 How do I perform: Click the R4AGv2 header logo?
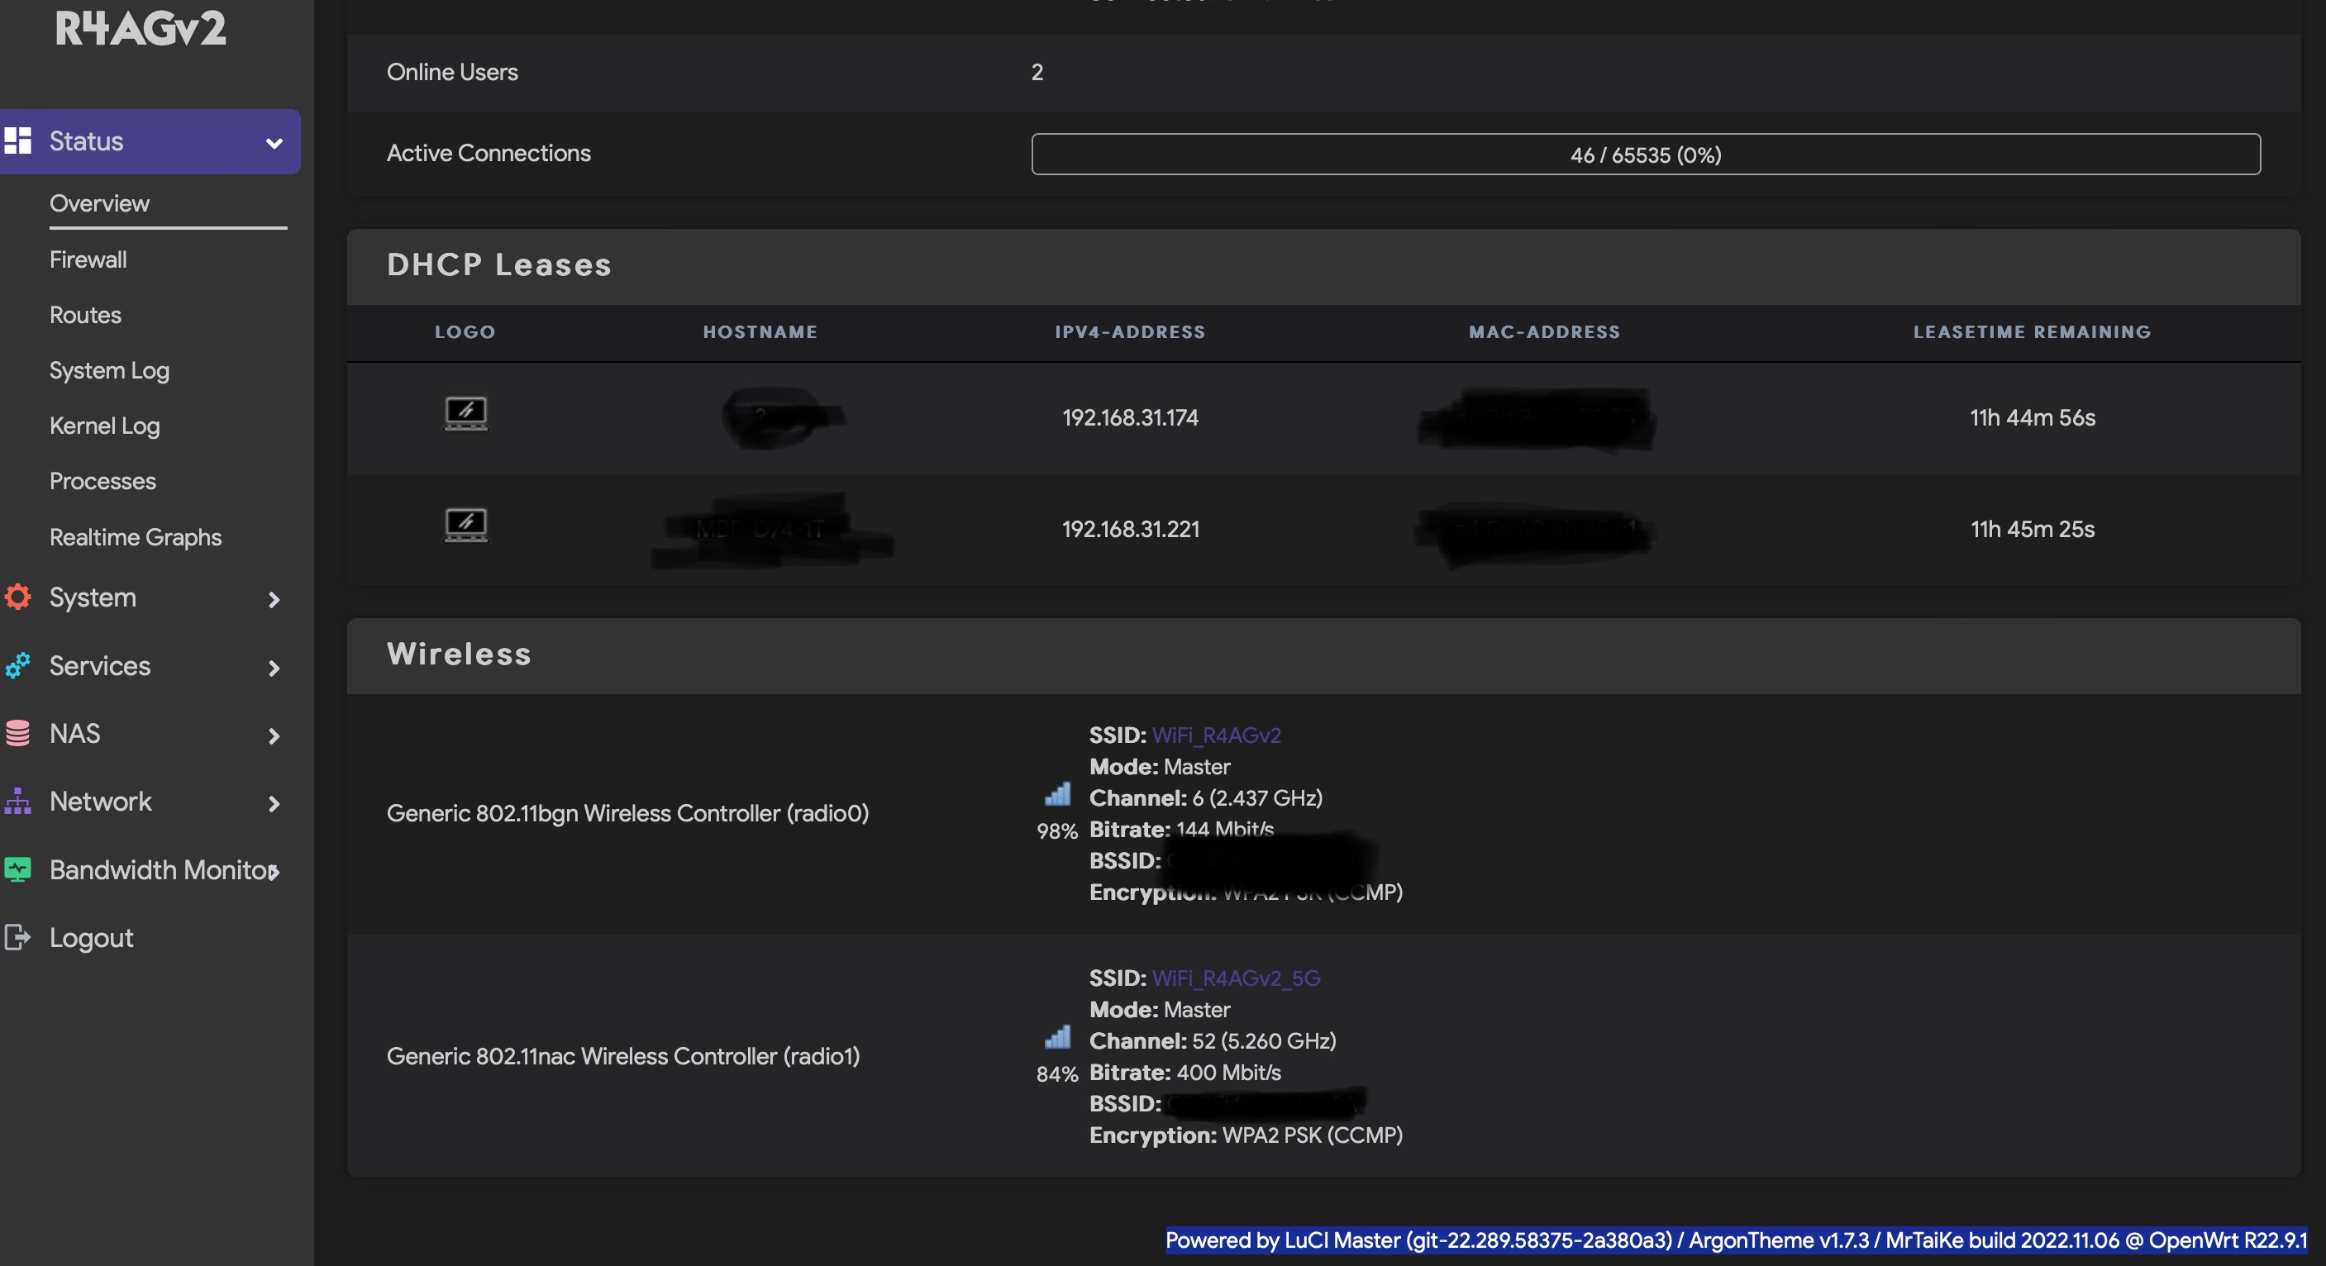pos(140,29)
